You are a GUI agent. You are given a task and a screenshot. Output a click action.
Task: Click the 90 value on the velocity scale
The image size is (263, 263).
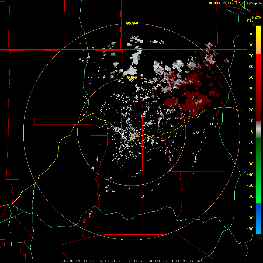click(251, 34)
